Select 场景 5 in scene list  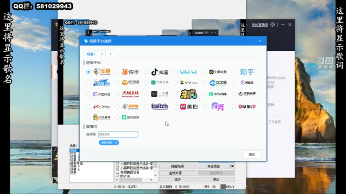75,166
